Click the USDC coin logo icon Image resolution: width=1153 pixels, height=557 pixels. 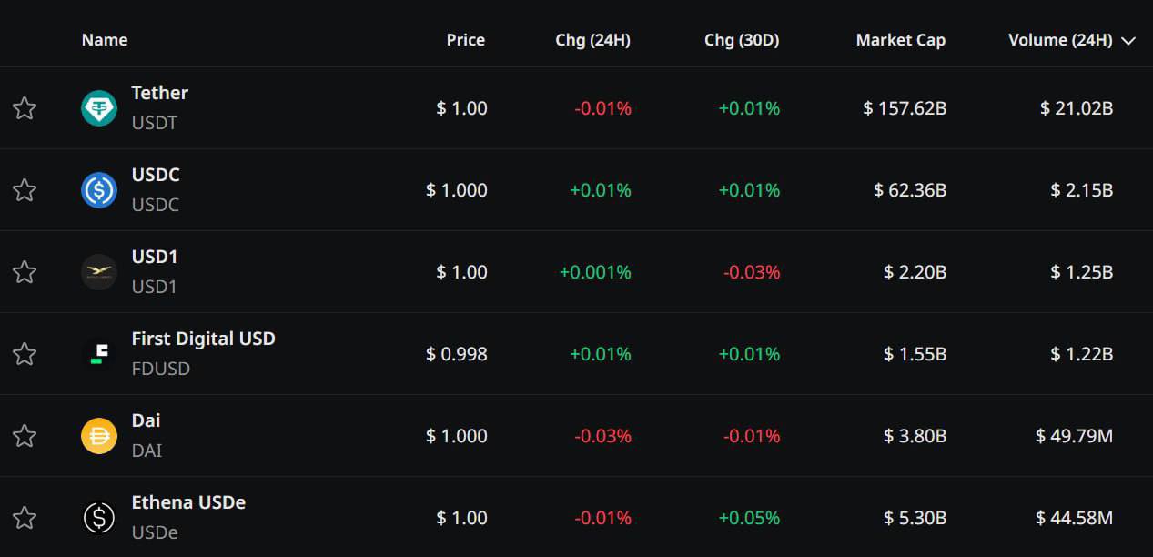point(99,190)
